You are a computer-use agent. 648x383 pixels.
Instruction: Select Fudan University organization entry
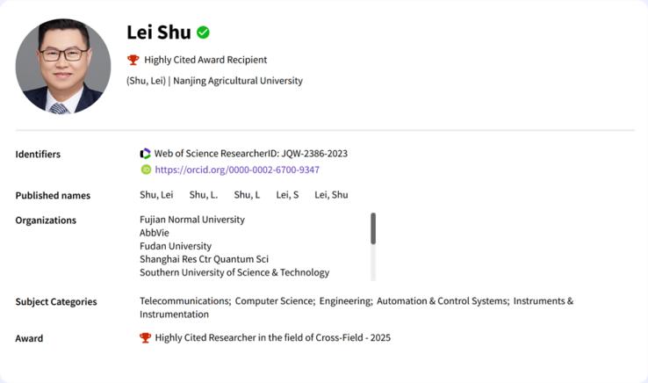176,246
